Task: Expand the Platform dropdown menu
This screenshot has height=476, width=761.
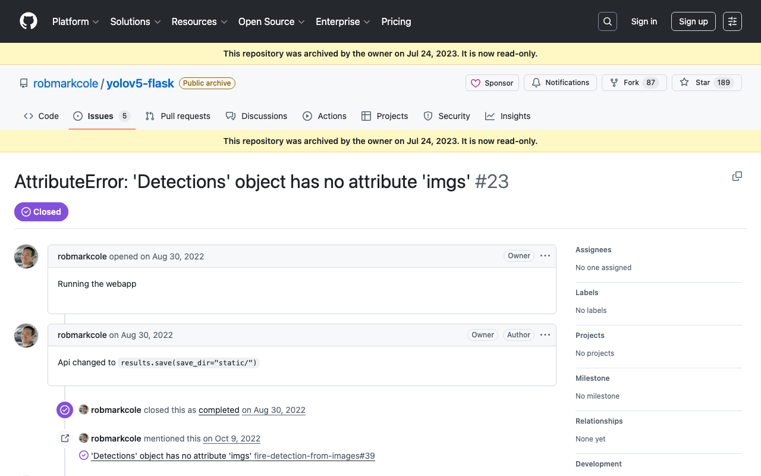Action: [x=76, y=21]
